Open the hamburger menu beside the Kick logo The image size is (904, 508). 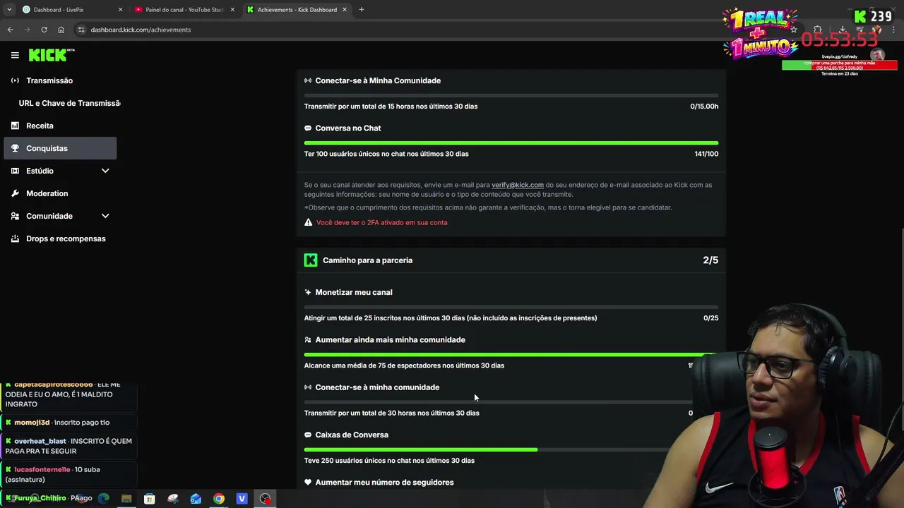point(15,55)
